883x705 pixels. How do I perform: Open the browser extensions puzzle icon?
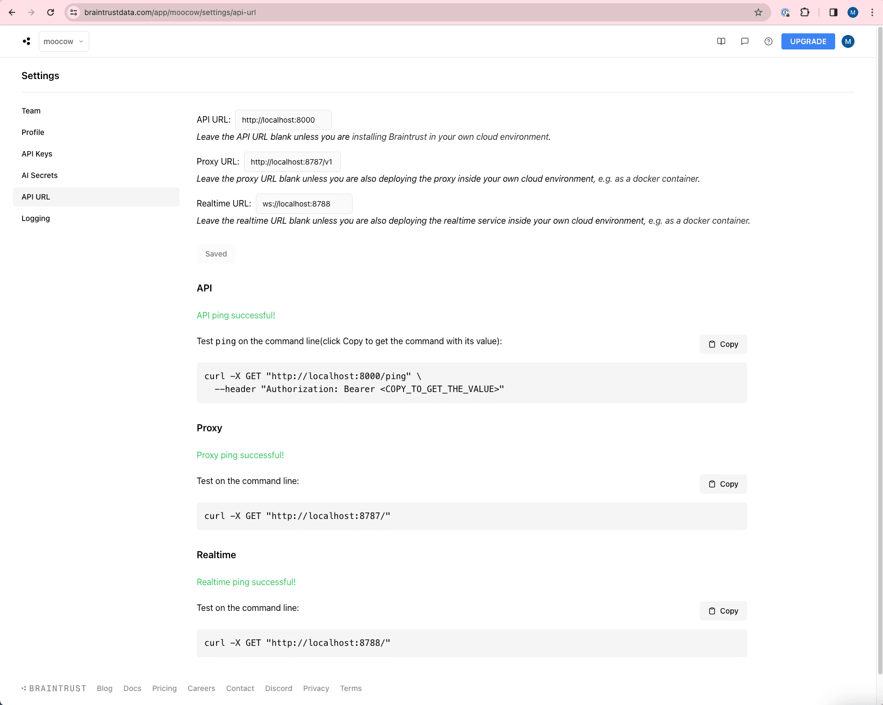805,12
